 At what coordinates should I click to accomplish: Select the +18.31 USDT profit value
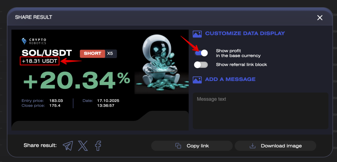pos(39,61)
